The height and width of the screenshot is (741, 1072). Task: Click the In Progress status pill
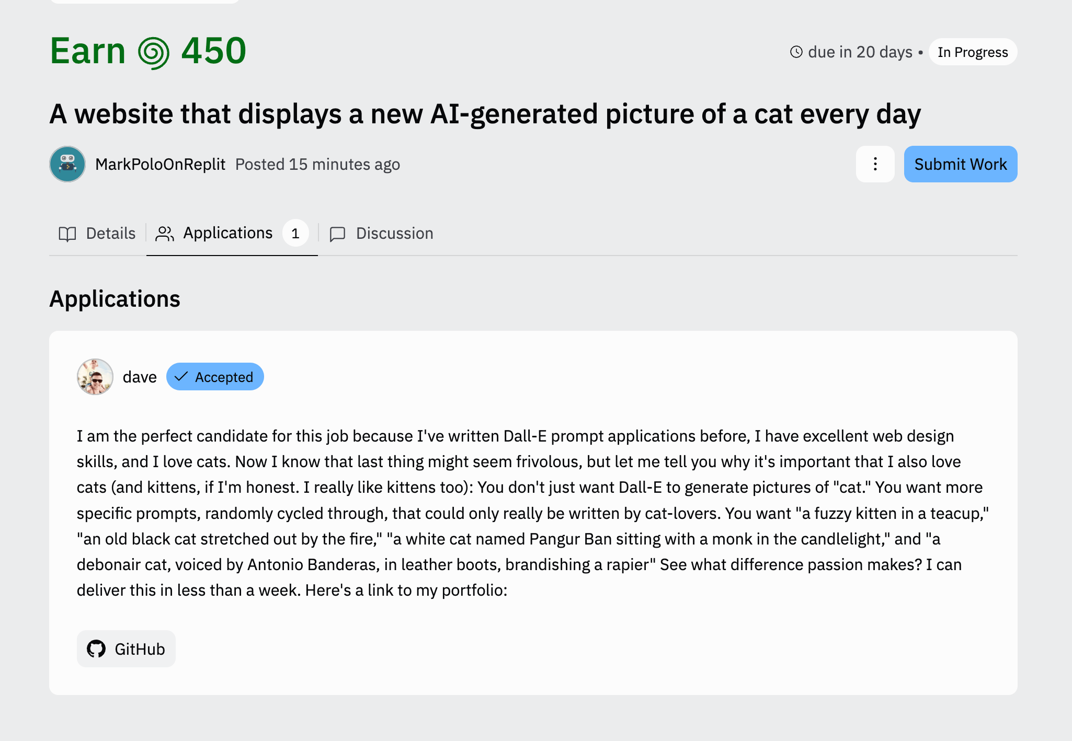pyautogui.click(x=973, y=52)
